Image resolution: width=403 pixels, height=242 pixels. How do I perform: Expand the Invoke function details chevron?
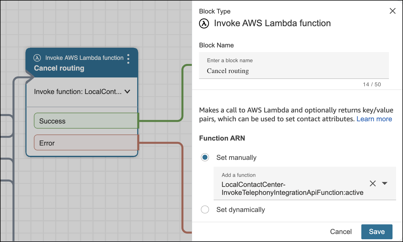127,92
